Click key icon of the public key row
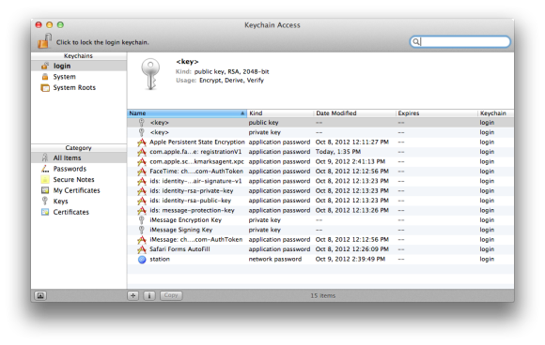This screenshot has height=345, width=545. 142,123
